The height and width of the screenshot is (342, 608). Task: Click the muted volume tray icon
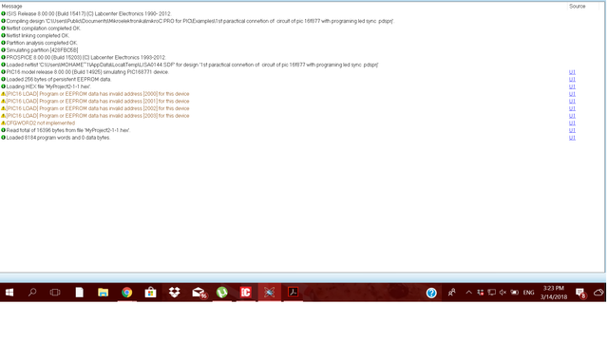(503, 293)
